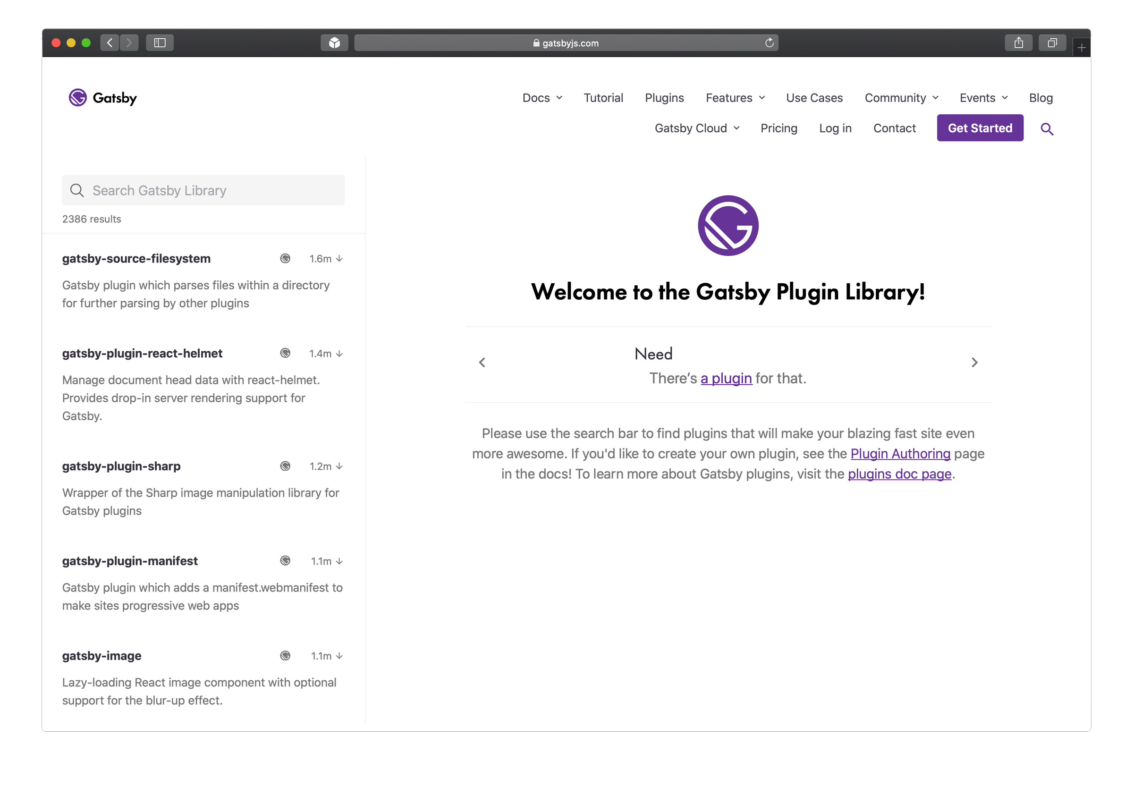Viewport: 1133px width, 787px height.
Task: Click the Lazy-loading React image component description
Action: point(199,691)
